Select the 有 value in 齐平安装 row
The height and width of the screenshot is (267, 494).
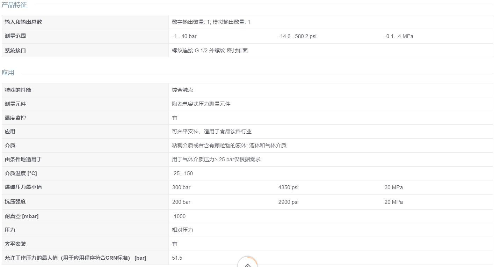click(175, 244)
